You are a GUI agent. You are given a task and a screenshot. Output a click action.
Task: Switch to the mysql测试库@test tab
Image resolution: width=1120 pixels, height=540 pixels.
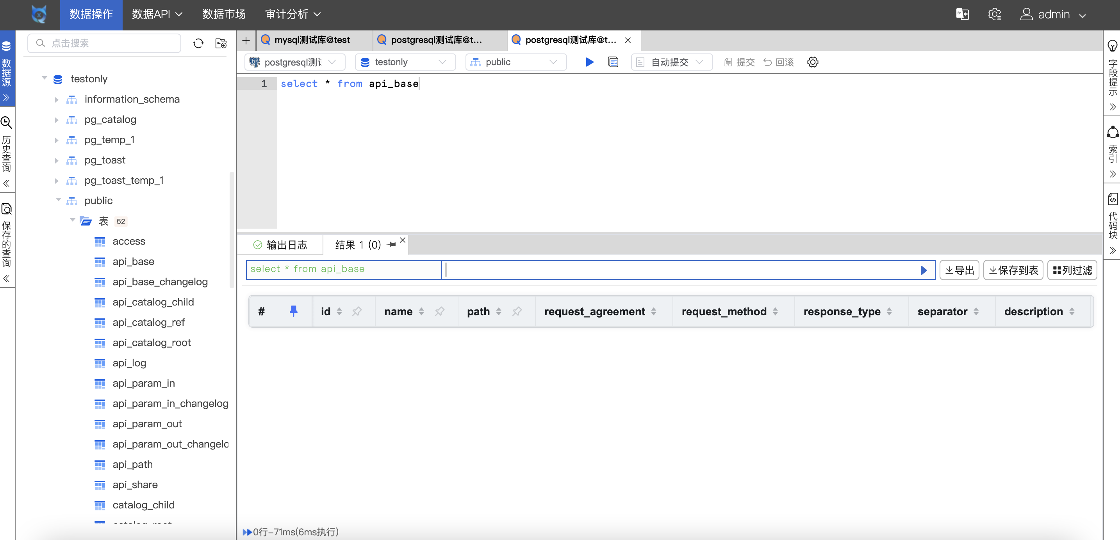[x=312, y=40]
